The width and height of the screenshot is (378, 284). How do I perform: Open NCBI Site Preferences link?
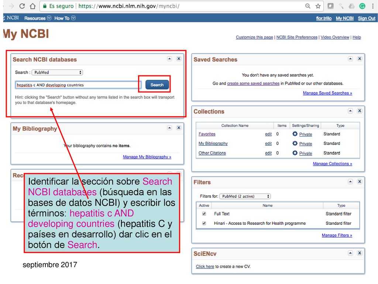[x=297, y=37]
